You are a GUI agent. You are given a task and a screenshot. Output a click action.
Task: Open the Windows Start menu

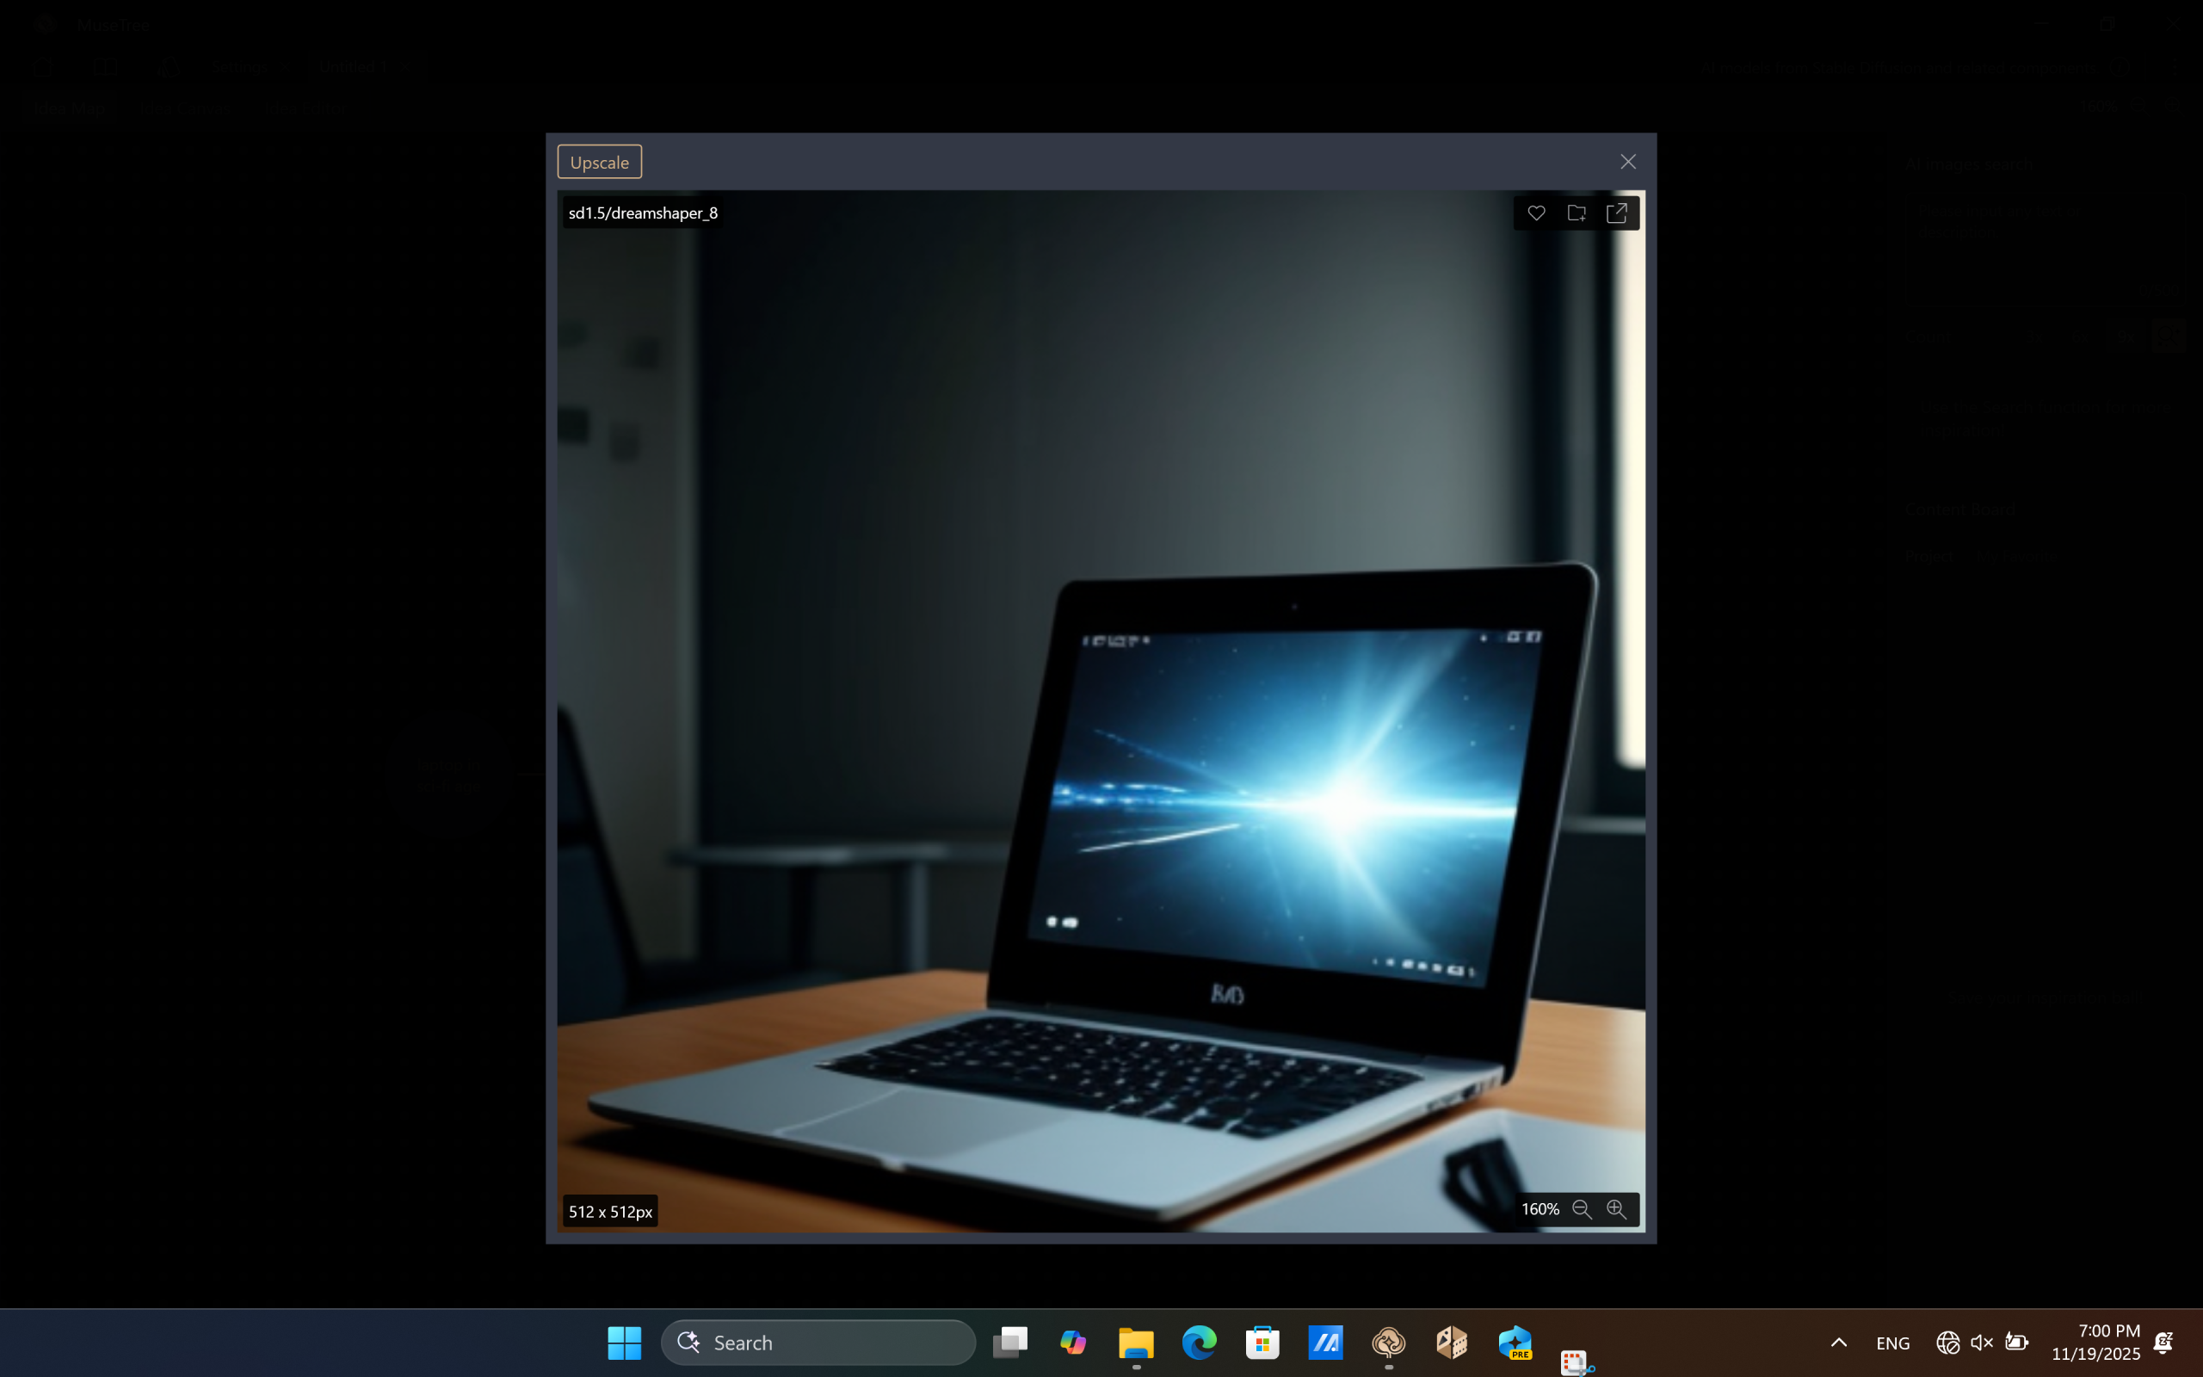point(625,1343)
